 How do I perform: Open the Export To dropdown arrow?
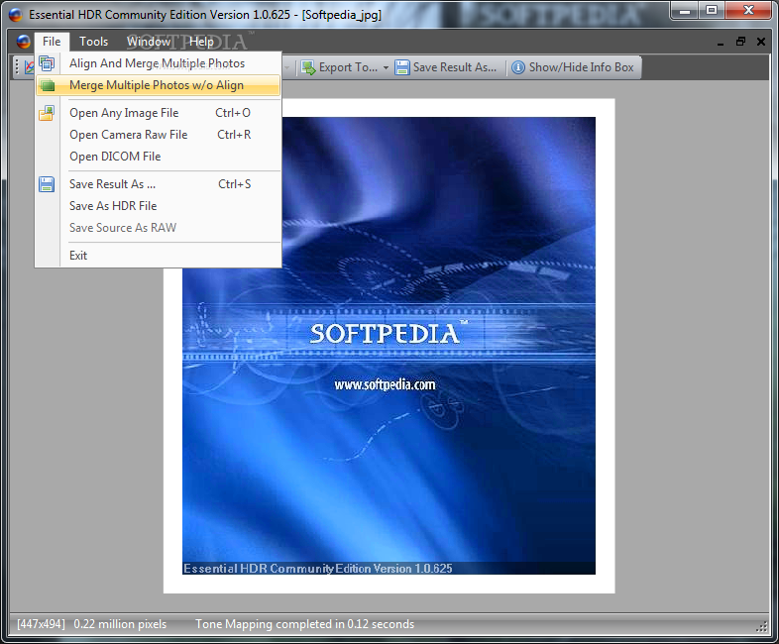pyautogui.click(x=386, y=68)
